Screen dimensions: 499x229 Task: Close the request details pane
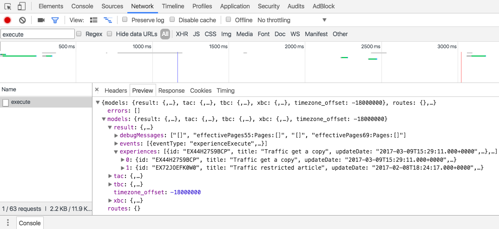click(x=97, y=90)
